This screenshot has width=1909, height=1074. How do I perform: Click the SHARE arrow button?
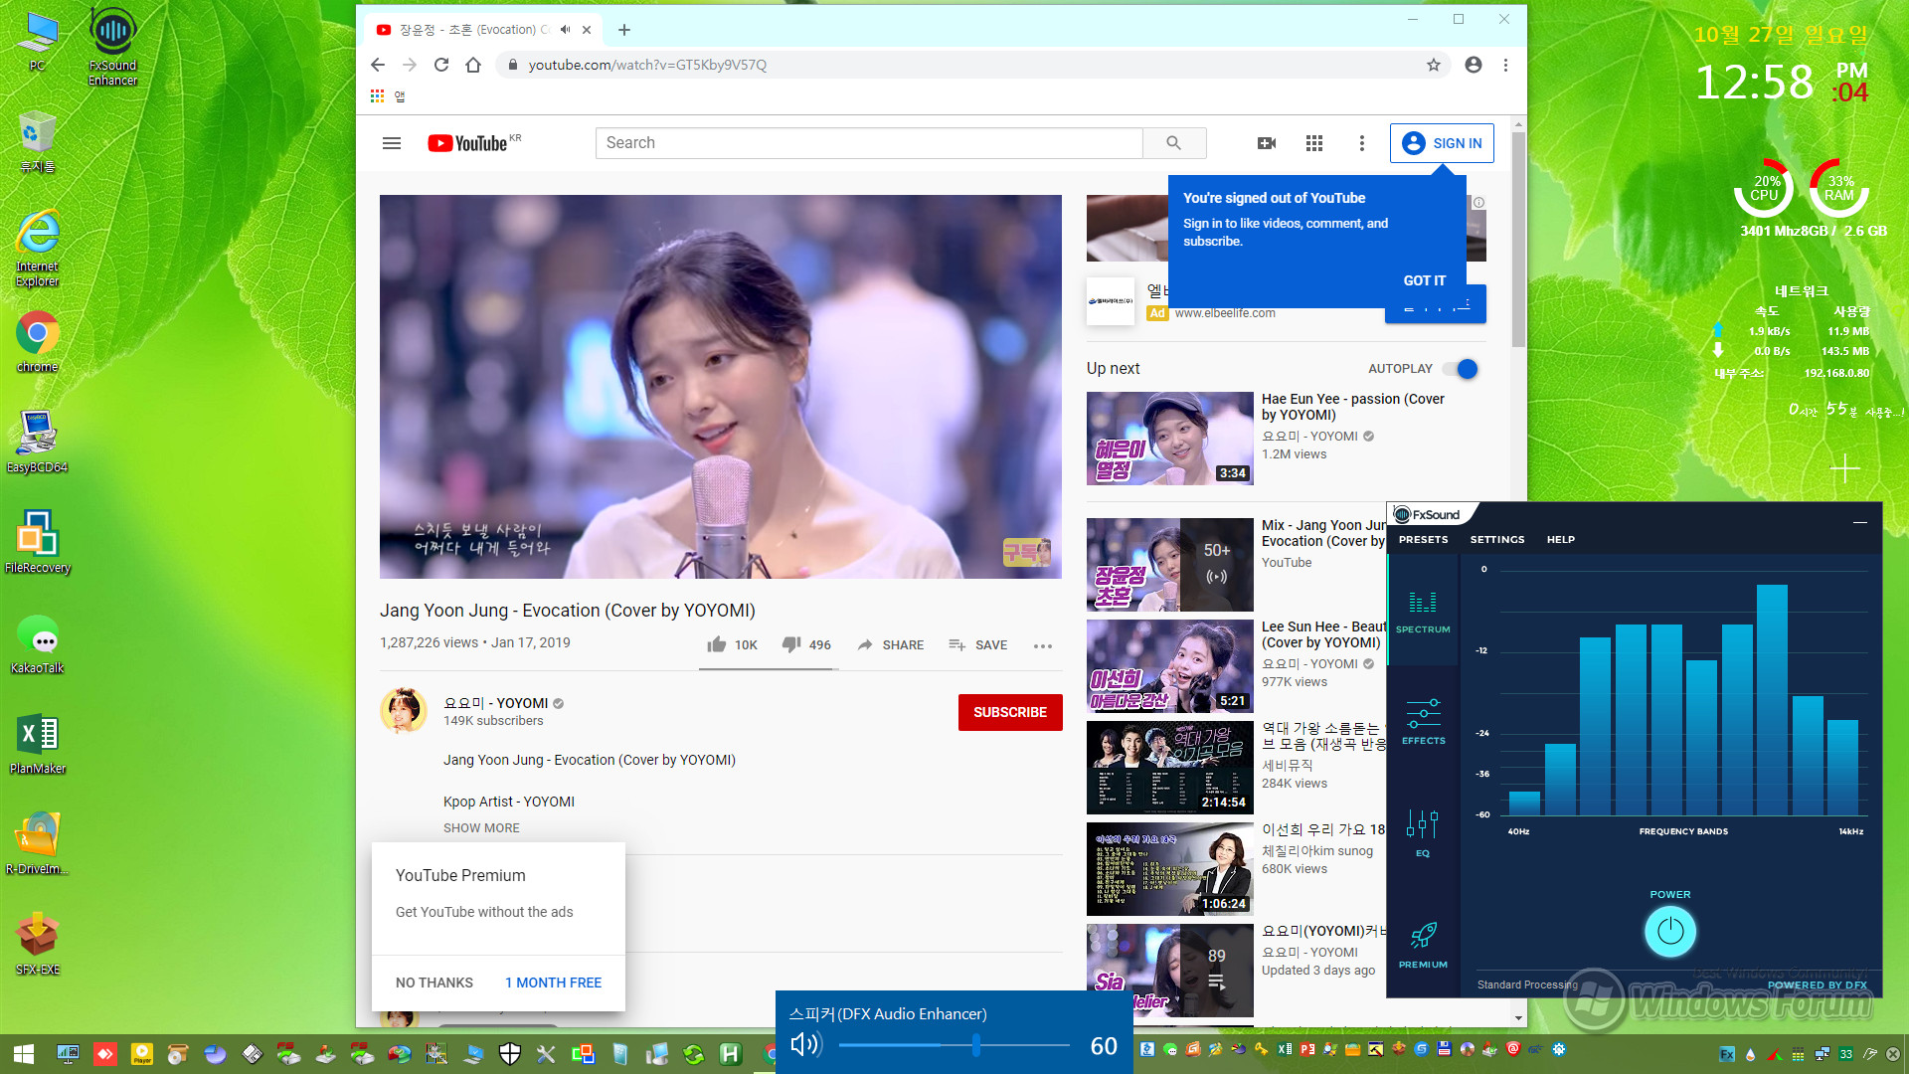[x=890, y=644]
